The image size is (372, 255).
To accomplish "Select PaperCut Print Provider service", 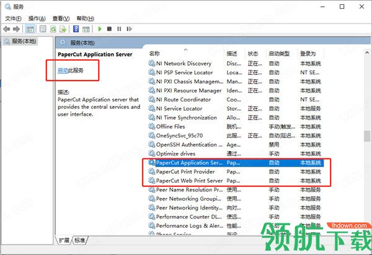I will (235, 171).
